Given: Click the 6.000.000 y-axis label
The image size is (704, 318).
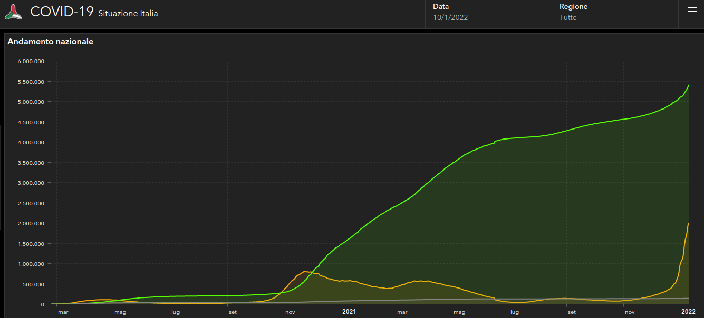Looking at the screenshot, I should (31, 61).
